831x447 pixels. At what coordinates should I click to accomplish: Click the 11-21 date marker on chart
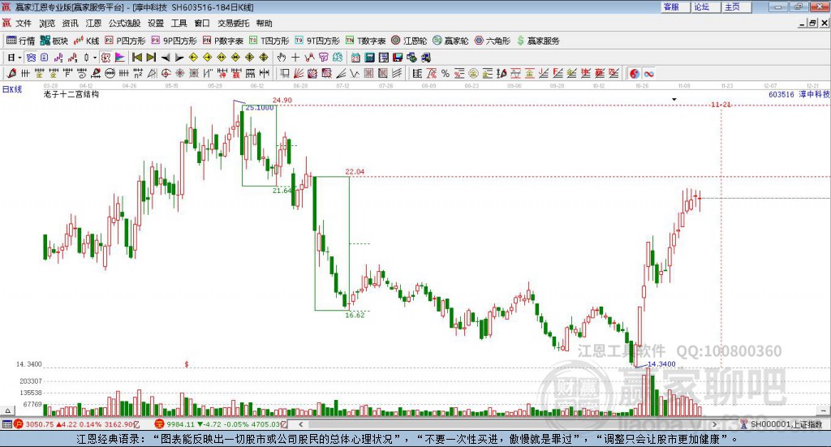click(721, 105)
